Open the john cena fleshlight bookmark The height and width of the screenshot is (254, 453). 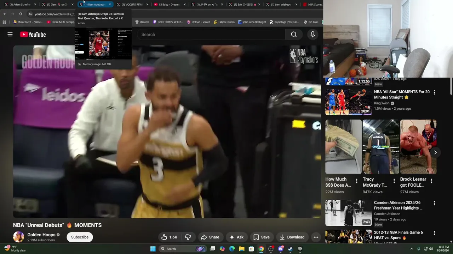tap(252, 22)
